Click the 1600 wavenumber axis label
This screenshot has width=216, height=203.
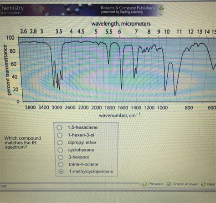123,108
